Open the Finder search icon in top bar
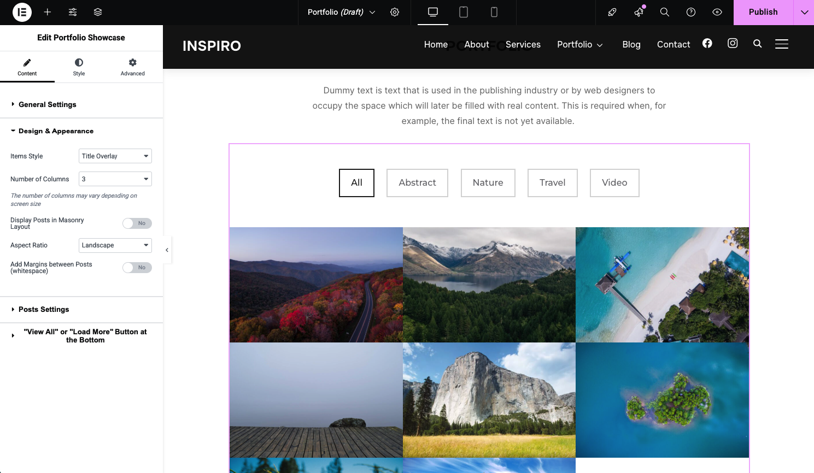The image size is (814, 473). click(x=665, y=12)
